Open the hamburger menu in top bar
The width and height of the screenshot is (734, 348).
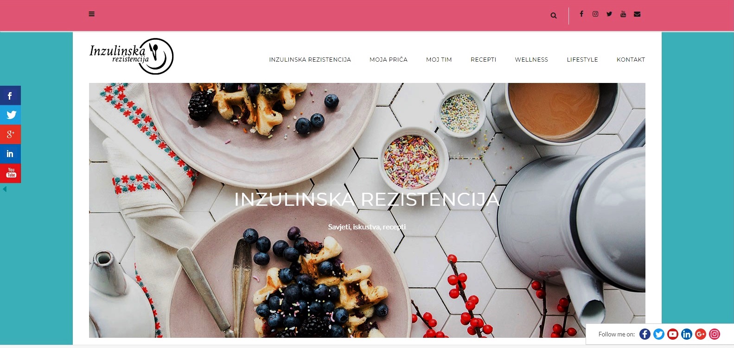click(x=92, y=14)
